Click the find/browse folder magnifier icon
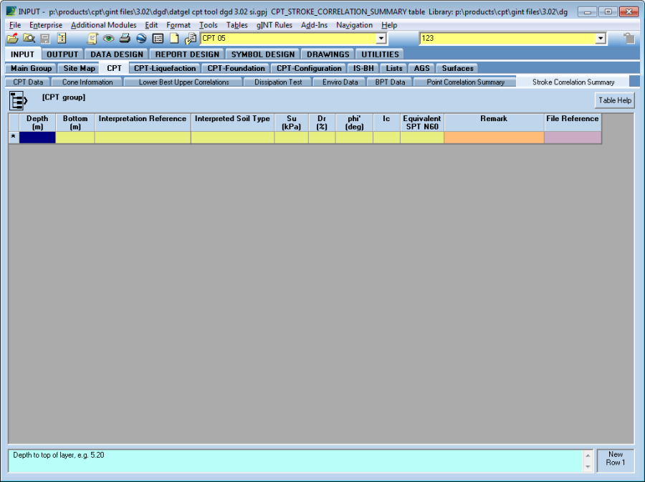This screenshot has height=482, width=645. click(29, 39)
